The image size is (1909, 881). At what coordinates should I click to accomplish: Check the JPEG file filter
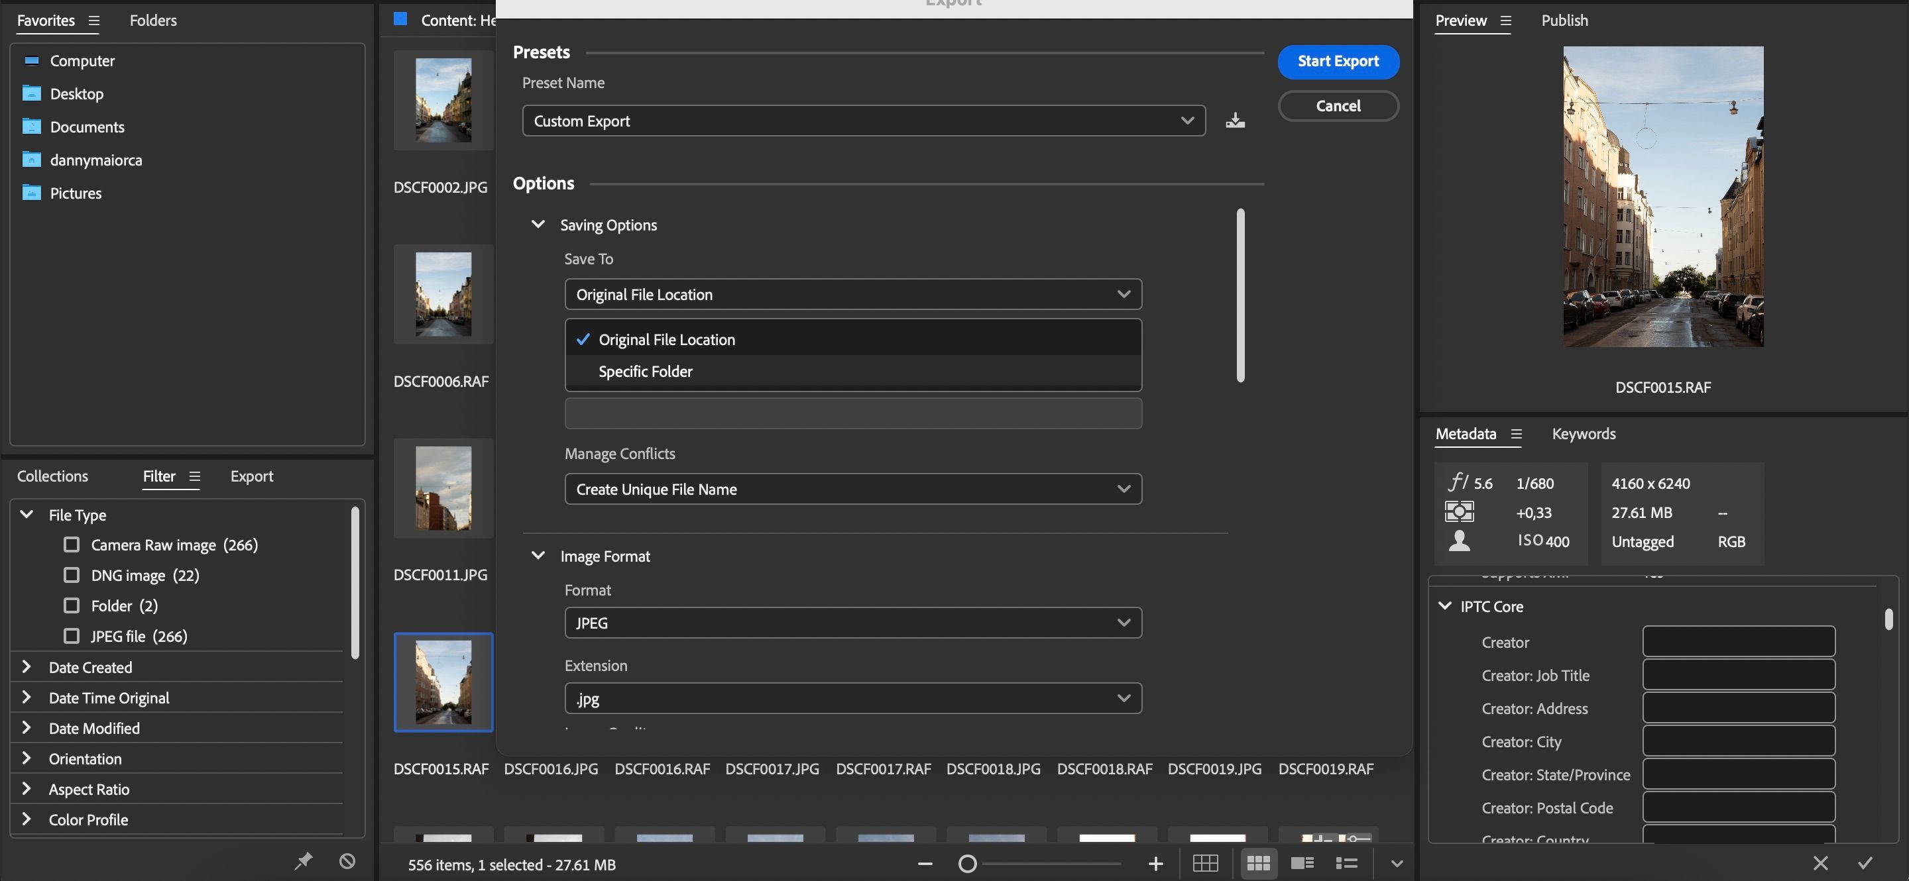71,635
